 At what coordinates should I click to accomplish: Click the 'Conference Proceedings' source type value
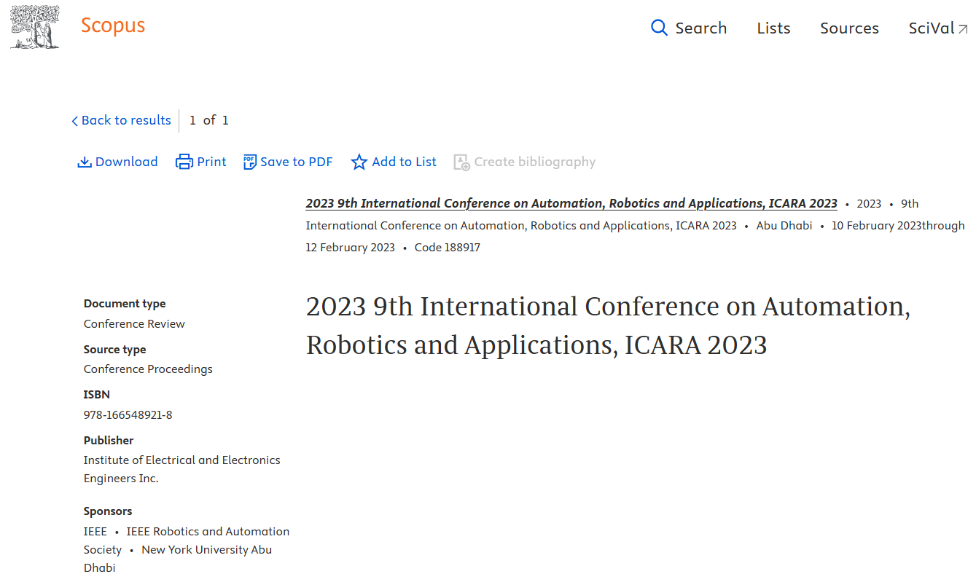tap(148, 369)
